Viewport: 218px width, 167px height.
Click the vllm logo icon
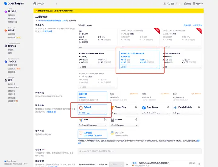tap(81, 120)
